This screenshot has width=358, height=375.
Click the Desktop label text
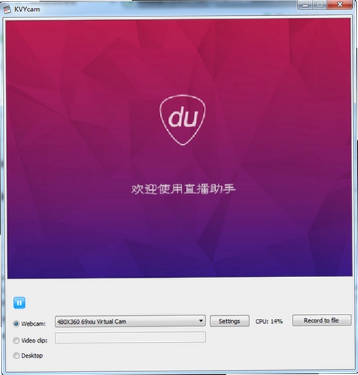click(x=32, y=356)
